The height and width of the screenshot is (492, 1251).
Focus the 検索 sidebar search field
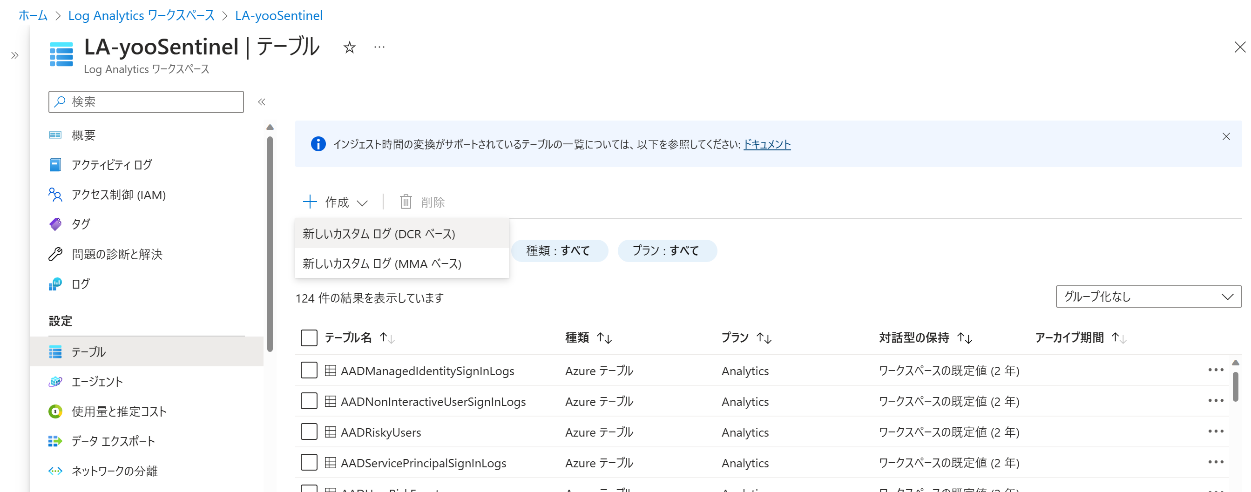click(x=146, y=101)
